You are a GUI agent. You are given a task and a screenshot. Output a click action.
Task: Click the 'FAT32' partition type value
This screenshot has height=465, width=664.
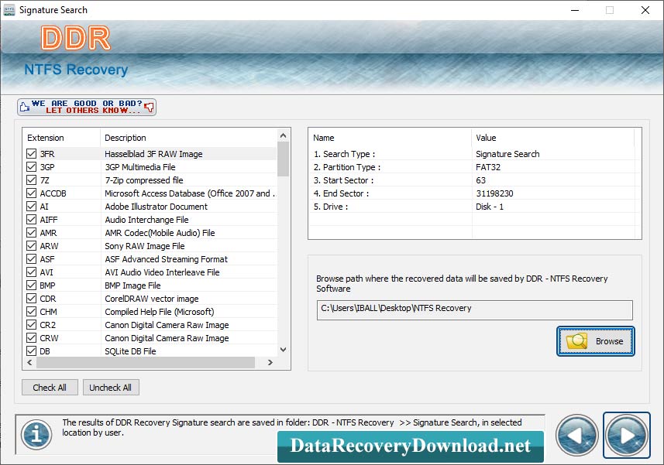pos(488,167)
